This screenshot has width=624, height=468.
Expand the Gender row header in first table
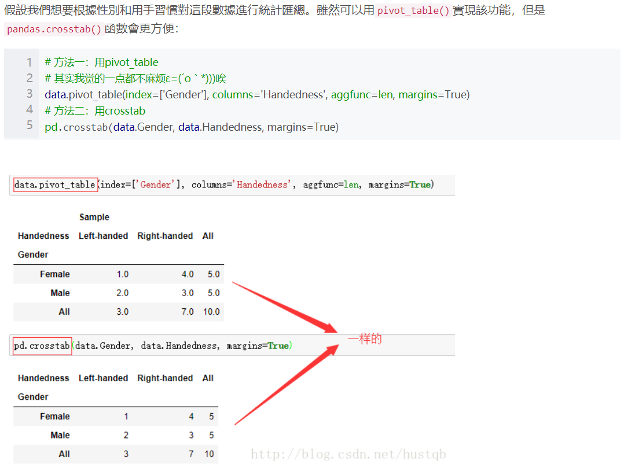pyautogui.click(x=32, y=254)
